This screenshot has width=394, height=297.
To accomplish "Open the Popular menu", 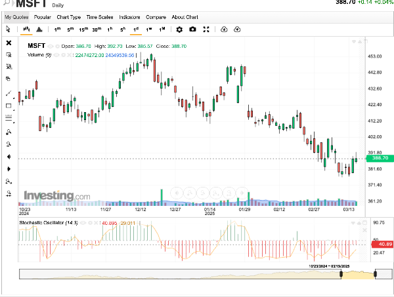I will coord(43,17).
